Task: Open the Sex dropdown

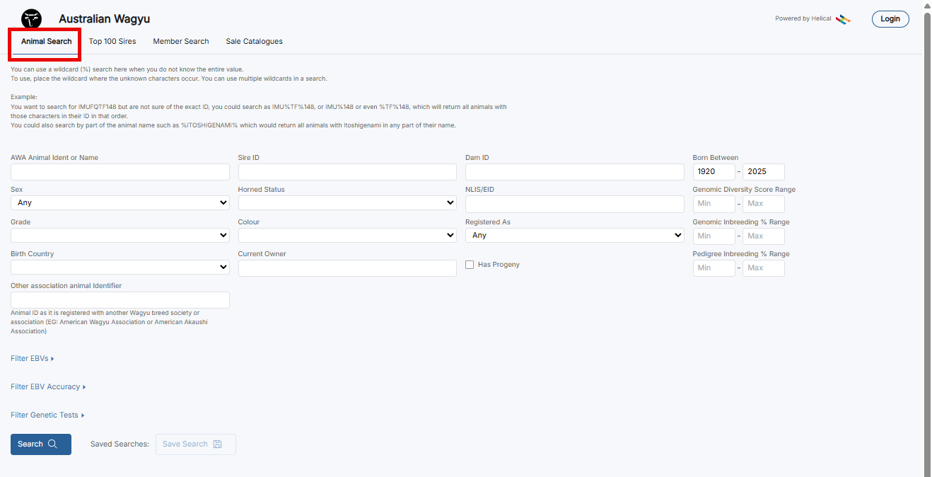Action: click(x=120, y=203)
